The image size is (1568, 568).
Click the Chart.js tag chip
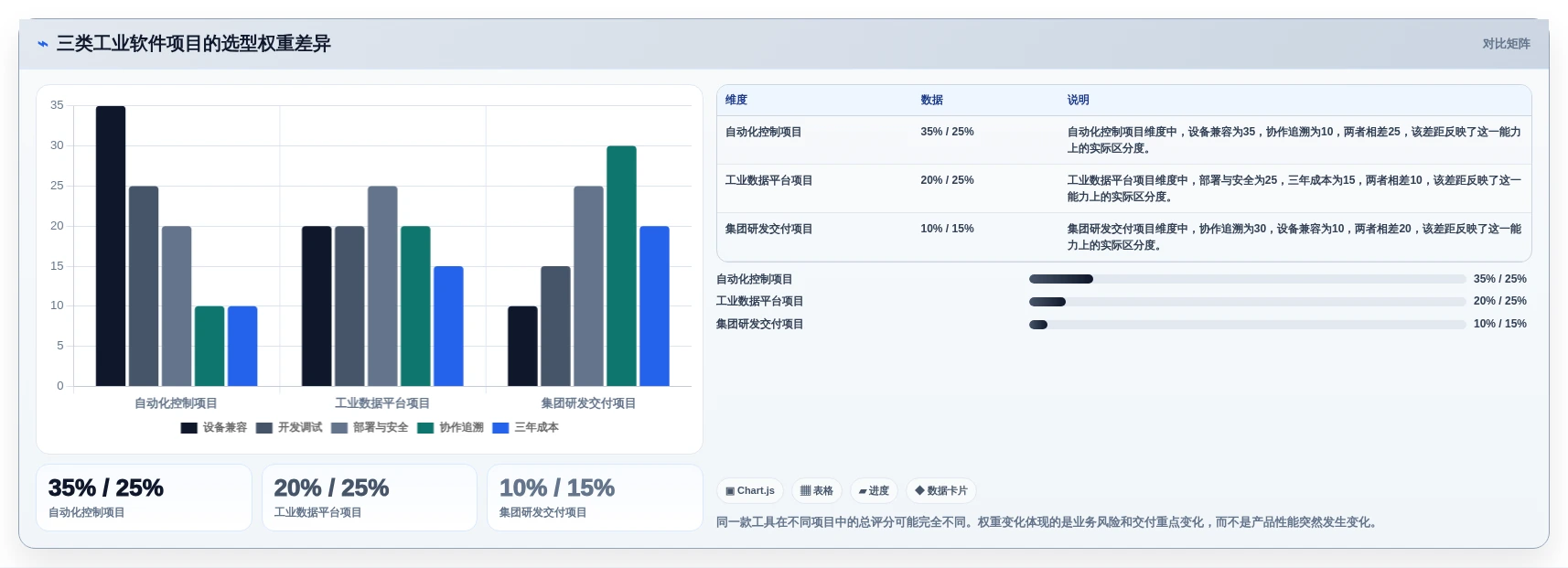[750, 491]
